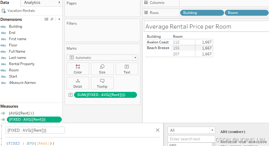Click the calculation name input field
Viewport: 269px width, 146px height.
35,130
